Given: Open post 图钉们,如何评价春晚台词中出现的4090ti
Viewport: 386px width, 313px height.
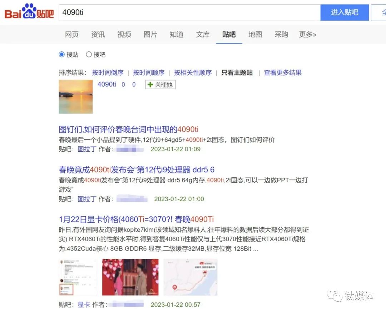Looking at the screenshot, I should (x=129, y=129).
